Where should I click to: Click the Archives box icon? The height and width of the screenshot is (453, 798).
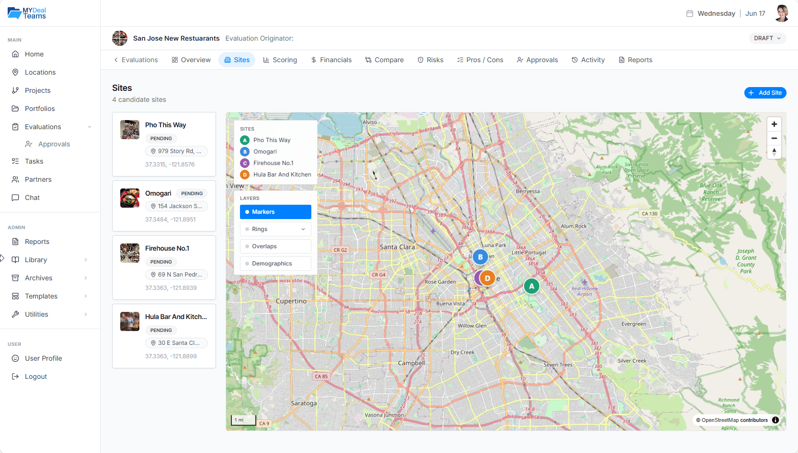coord(15,278)
